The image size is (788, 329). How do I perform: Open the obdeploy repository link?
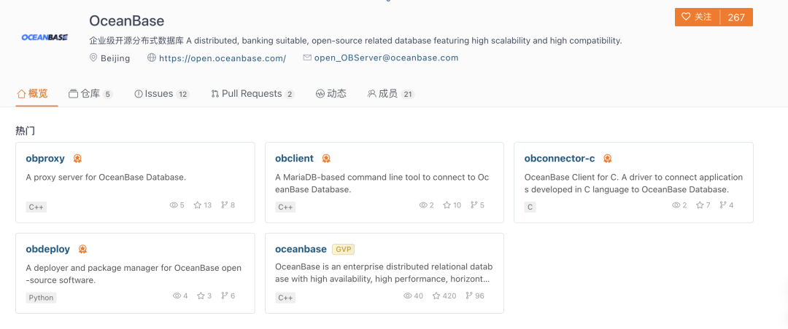[47, 249]
